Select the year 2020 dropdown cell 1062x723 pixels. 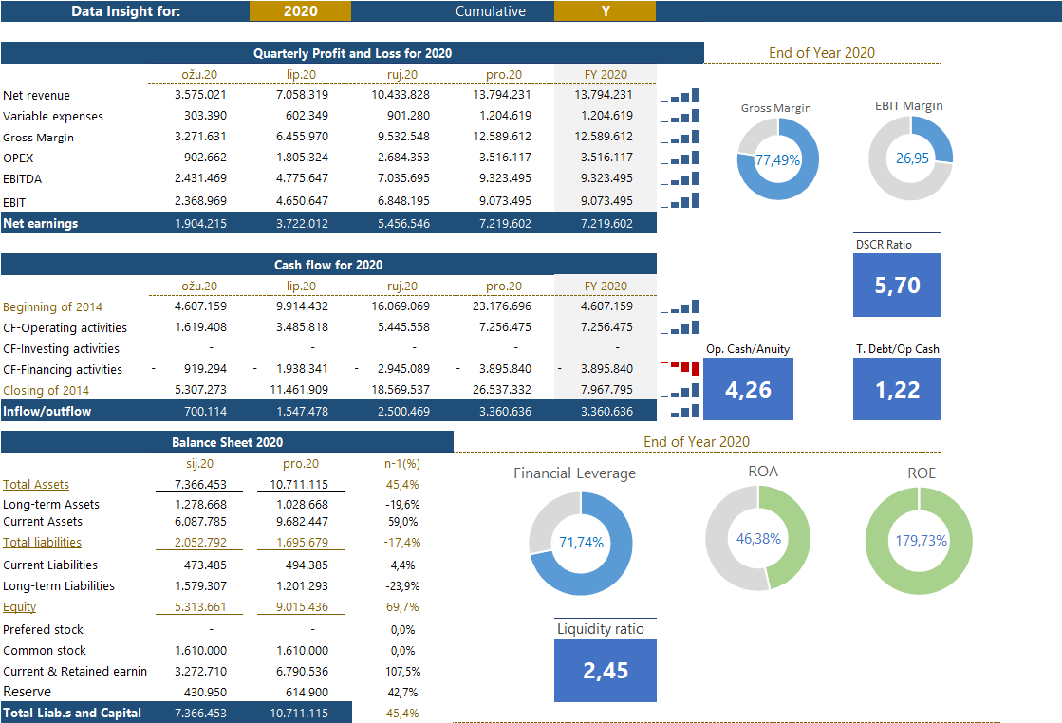(300, 11)
